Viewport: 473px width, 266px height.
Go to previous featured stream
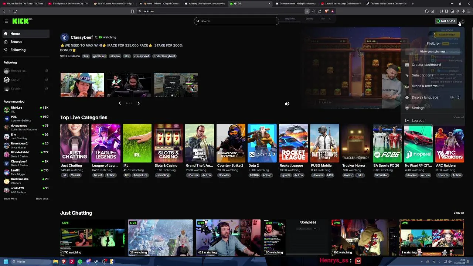120,103
